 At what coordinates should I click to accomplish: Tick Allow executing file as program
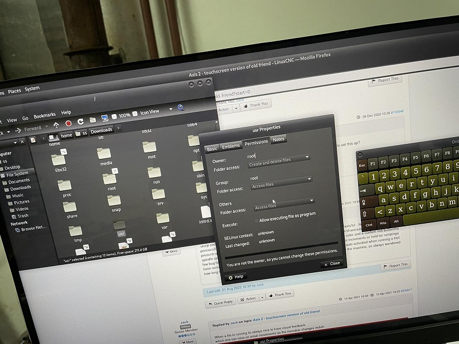(256, 221)
